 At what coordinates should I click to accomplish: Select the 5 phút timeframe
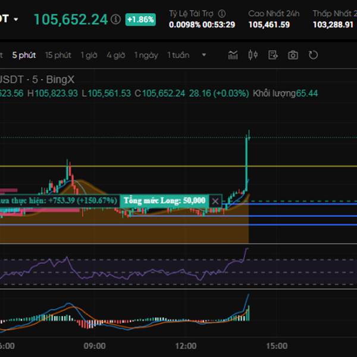(x=24, y=55)
